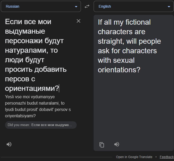Open source language selector labeled Russian
Screen dimensions: 174x161
(13, 6)
